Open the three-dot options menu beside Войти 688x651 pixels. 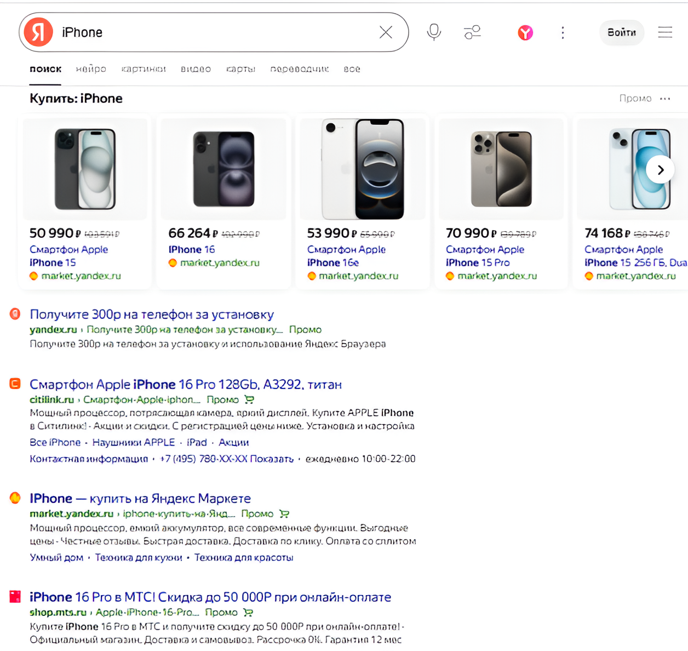pos(563,33)
